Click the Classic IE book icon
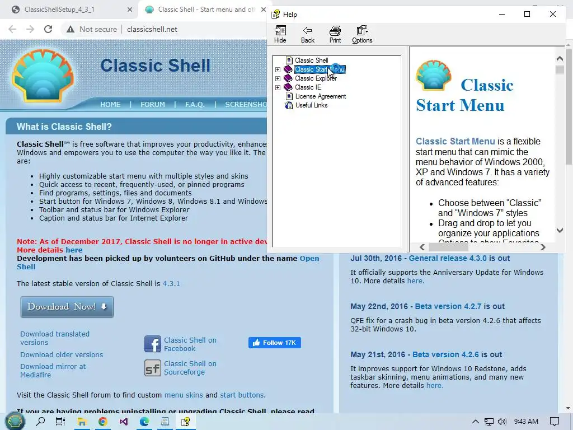 288,87
